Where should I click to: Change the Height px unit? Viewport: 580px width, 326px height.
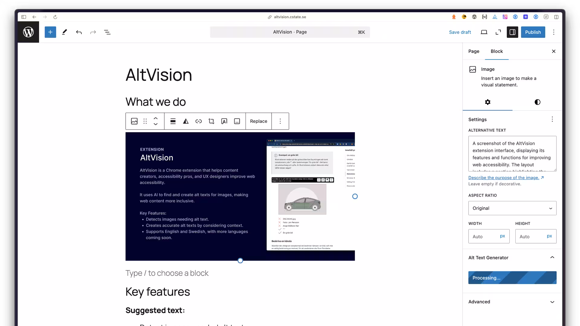tap(549, 236)
